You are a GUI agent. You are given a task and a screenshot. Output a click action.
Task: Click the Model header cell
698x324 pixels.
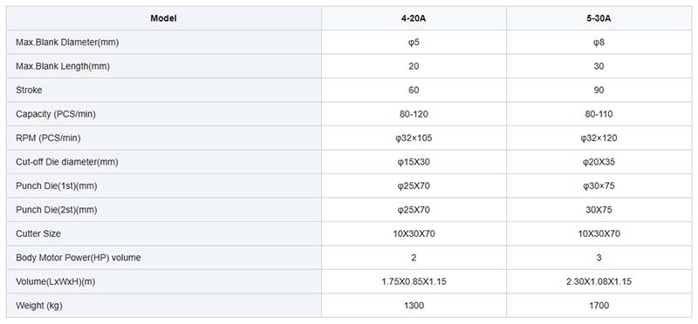(163, 18)
